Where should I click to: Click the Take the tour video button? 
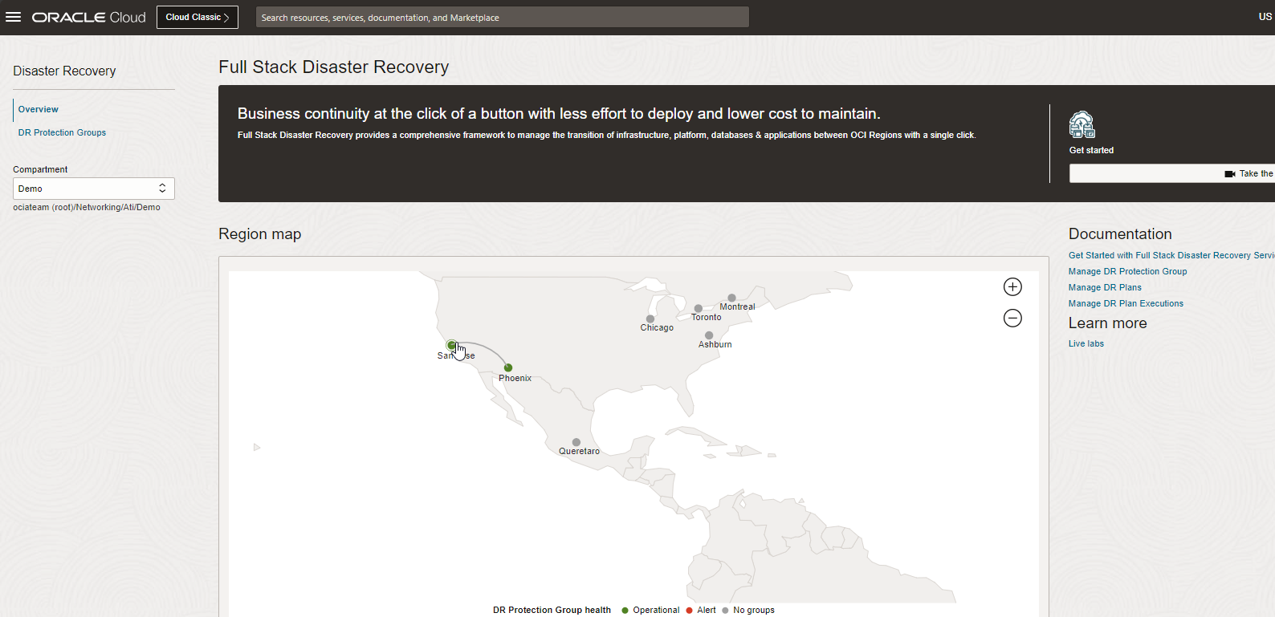click(x=1172, y=173)
